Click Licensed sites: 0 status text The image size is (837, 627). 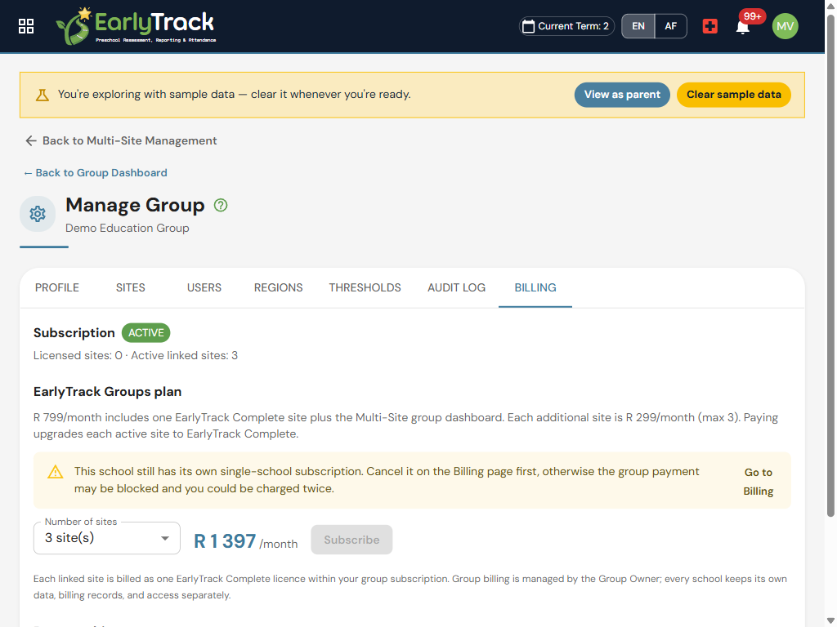(x=78, y=356)
